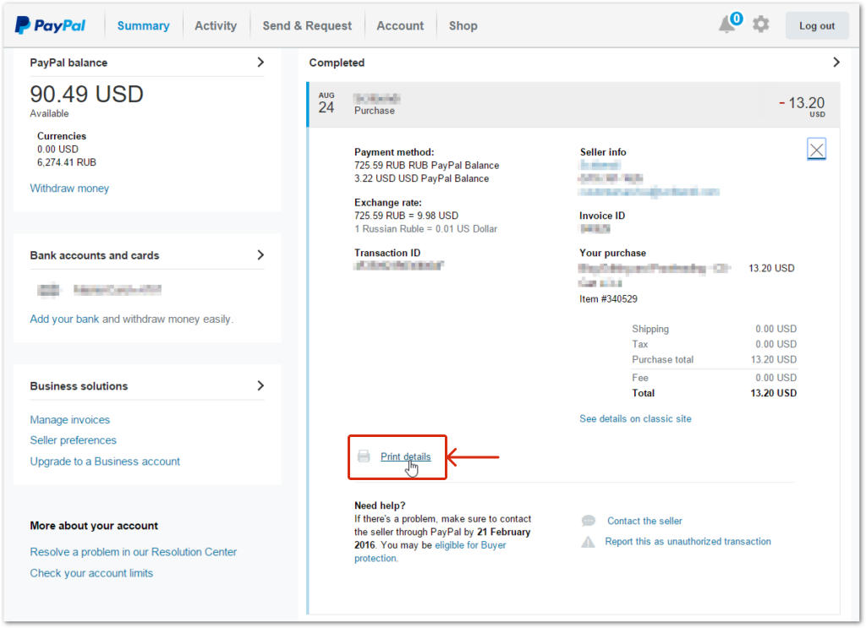Viewport: 866px width, 628px height.
Task: Click the Business solutions heading
Action: point(79,385)
